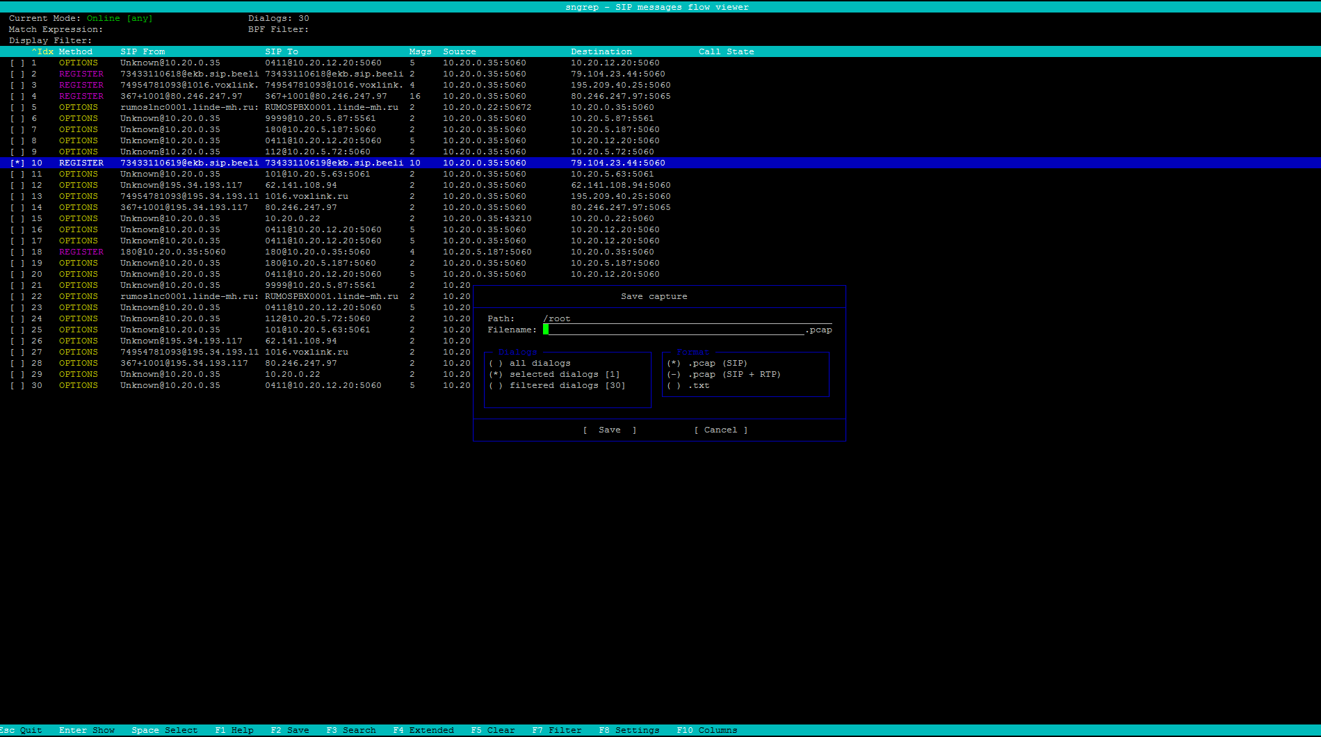Select 'filtered dialogs [30]' radio option
1321x737 pixels.
click(x=557, y=385)
